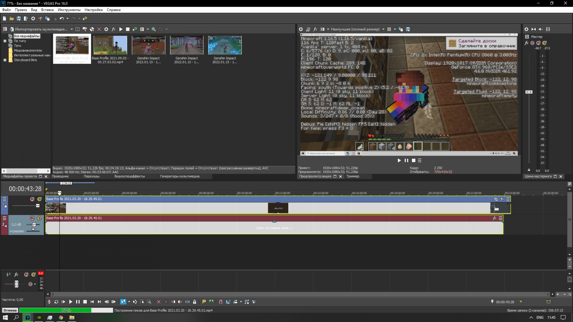Open the Файл menu

[x=6, y=10]
